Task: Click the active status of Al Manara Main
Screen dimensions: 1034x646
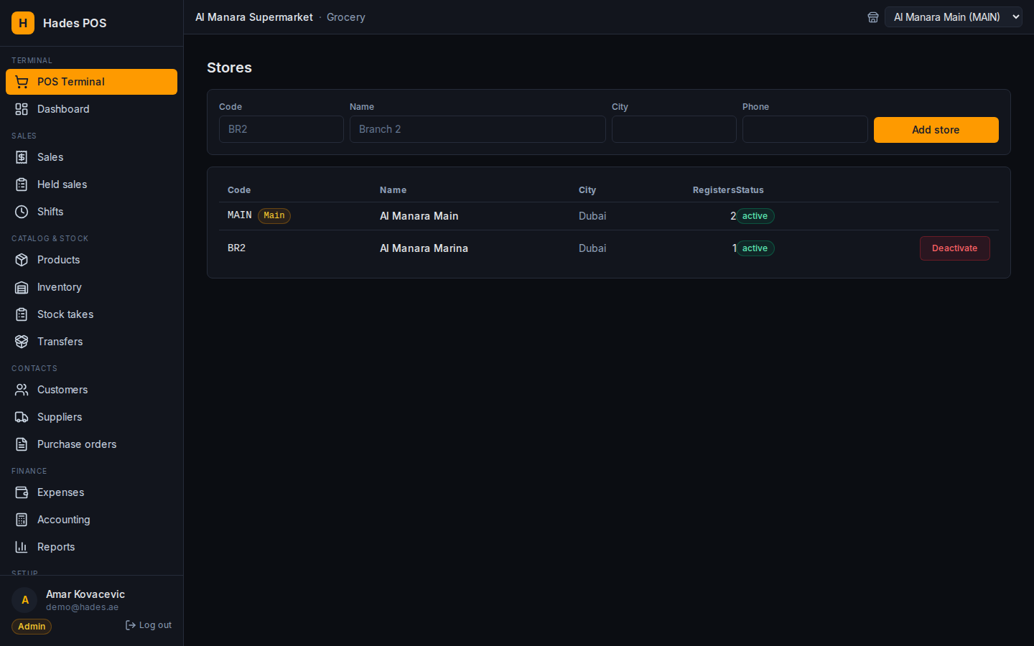Action: click(x=755, y=216)
